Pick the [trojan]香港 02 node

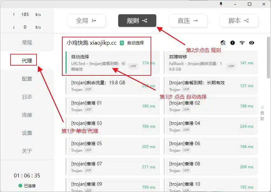tap(211, 106)
